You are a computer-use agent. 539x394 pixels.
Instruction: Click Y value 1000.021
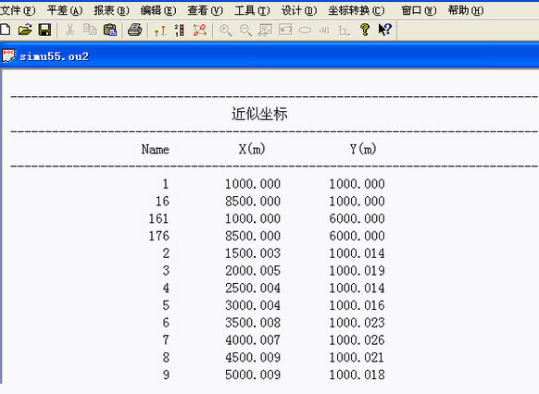[x=357, y=358]
